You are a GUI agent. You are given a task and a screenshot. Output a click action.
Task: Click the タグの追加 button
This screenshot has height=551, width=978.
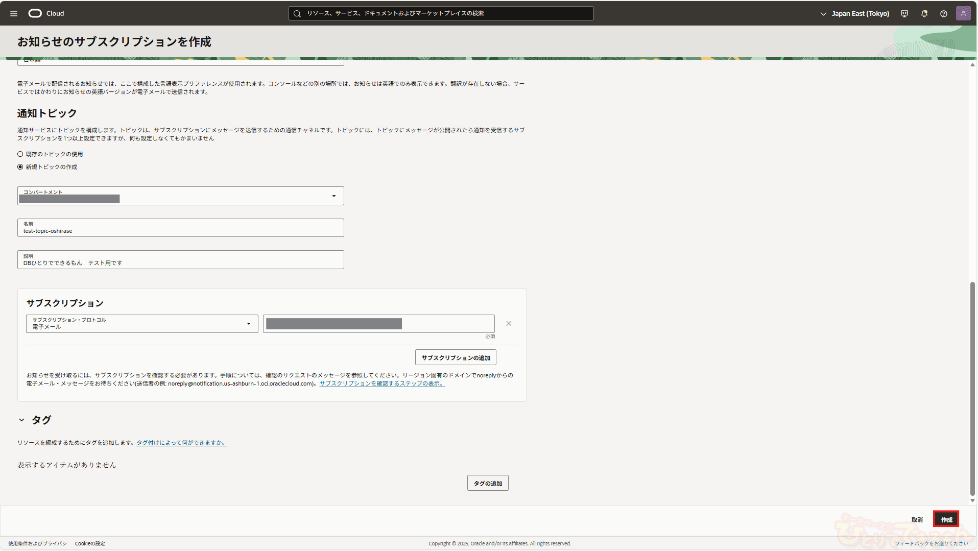487,483
